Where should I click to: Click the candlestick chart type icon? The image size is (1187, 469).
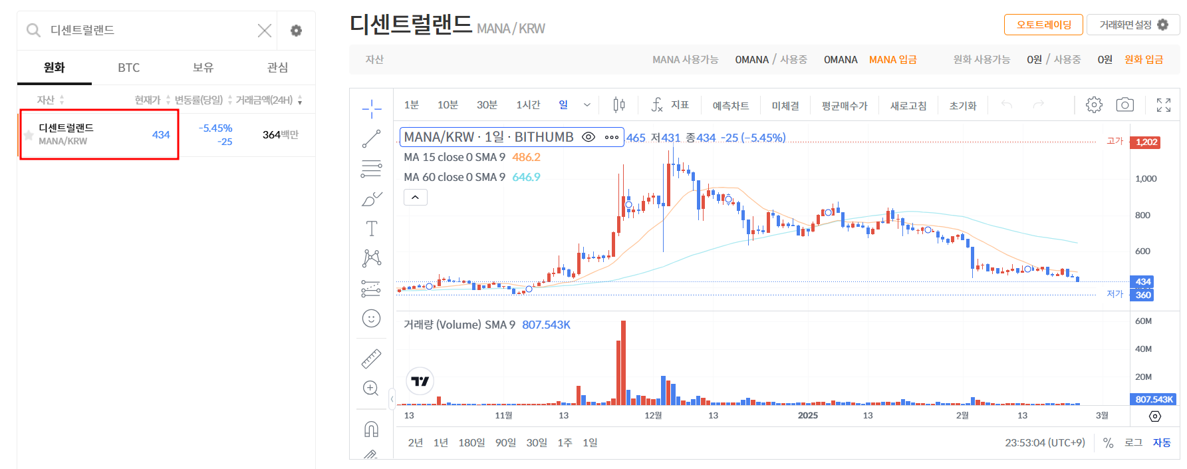(x=619, y=104)
